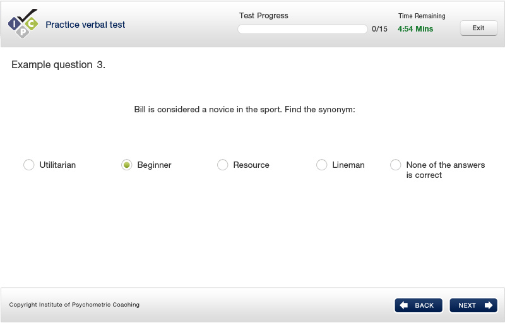Click the left arrow on BACK button
Screen dimensions: 505x323
coord(404,305)
